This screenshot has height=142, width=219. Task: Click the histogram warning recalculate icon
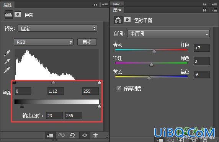tap(7, 92)
